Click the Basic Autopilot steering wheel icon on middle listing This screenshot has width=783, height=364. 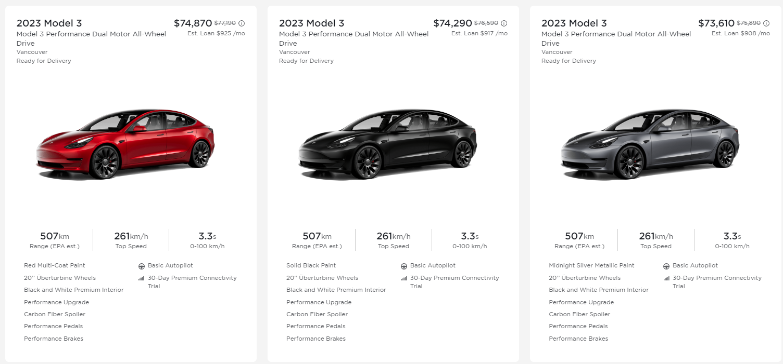404,265
